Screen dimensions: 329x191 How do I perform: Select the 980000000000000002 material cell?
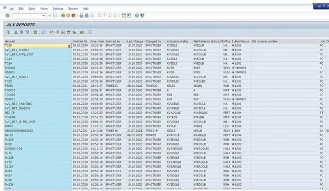click(38, 131)
